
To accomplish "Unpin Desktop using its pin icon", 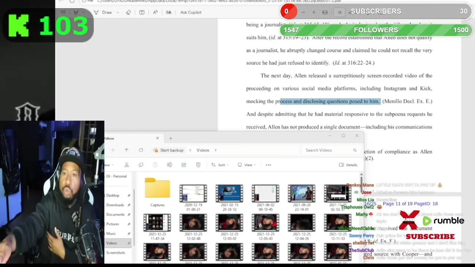I will (129, 195).
